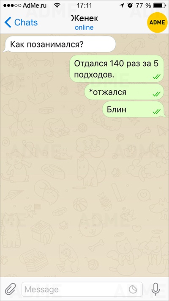Tap read checkmarks on 'Блин' message
The height and width of the screenshot is (301, 169).
[x=156, y=111]
